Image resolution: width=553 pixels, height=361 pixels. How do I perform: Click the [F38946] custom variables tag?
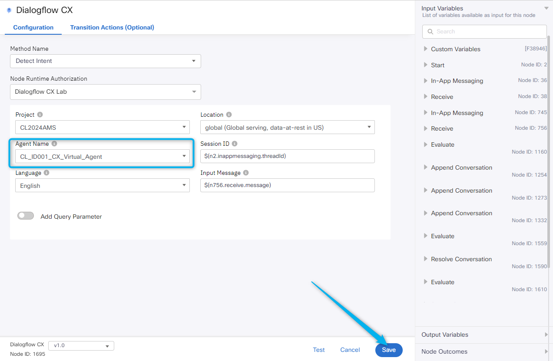[536, 49]
